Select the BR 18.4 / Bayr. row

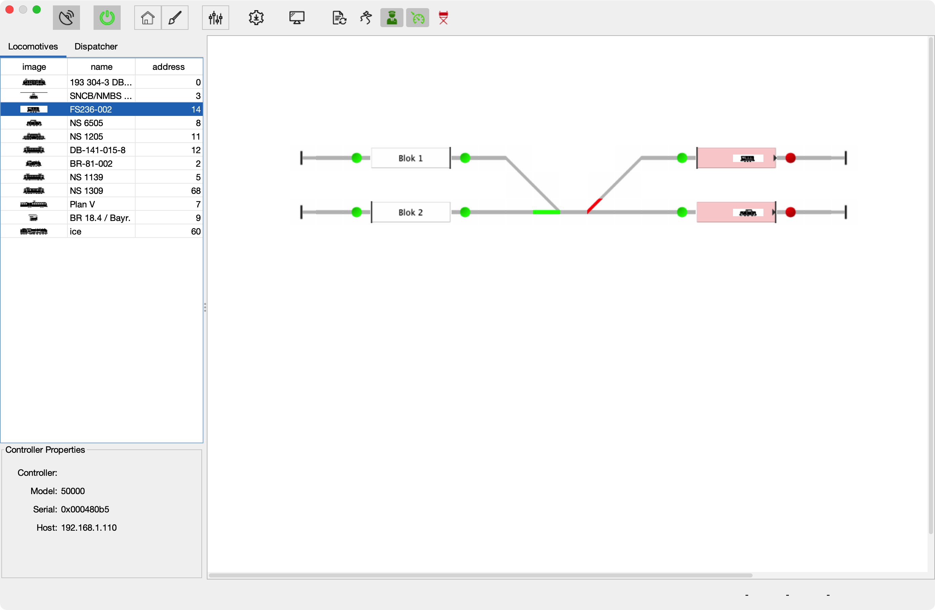coord(102,218)
